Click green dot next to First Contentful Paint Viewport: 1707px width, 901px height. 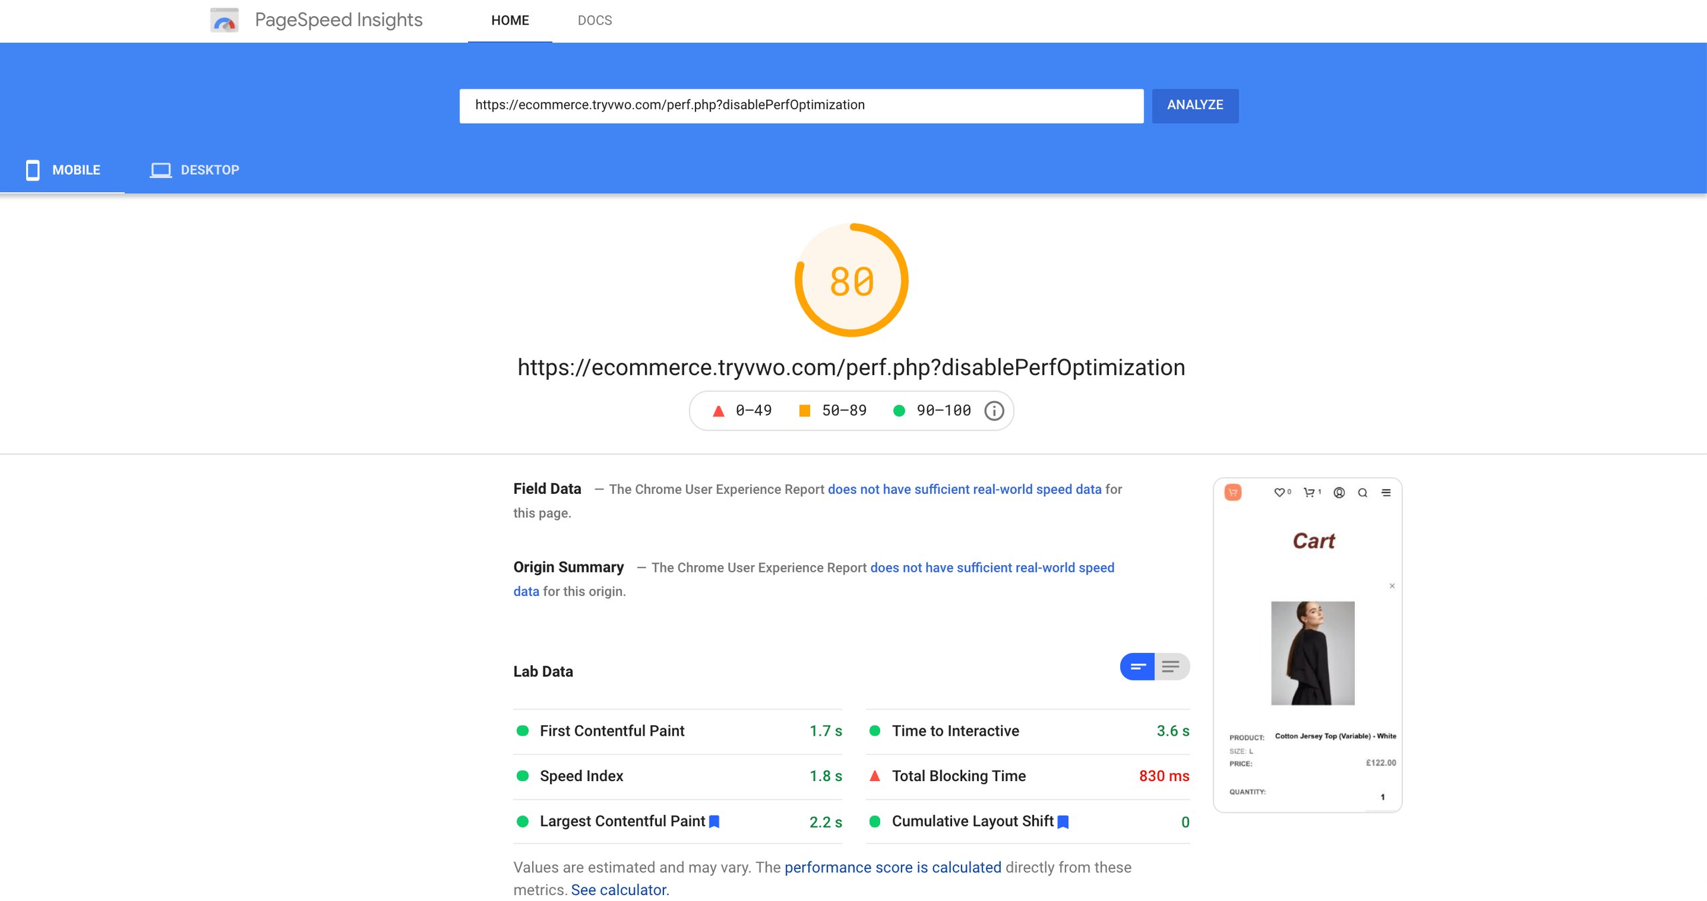(x=523, y=731)
